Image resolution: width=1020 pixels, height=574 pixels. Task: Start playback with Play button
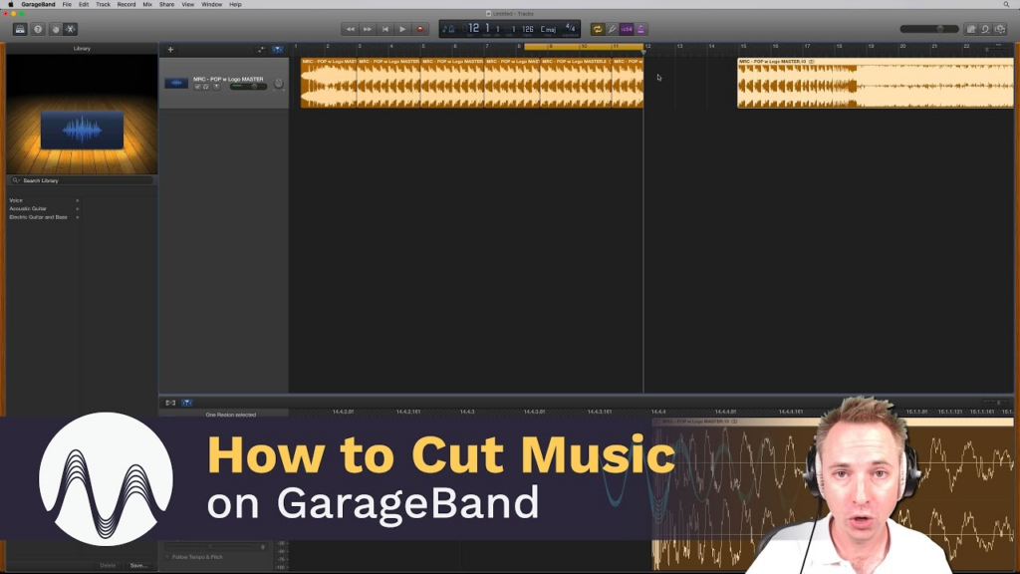tap(402, 29)
